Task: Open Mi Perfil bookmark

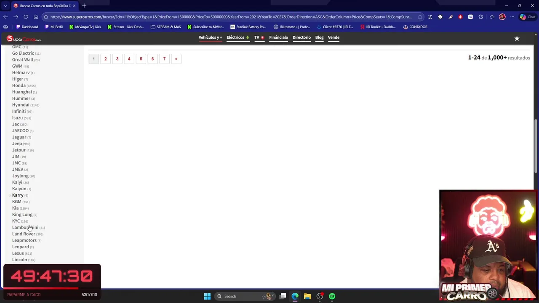Action: click(53, 27)
